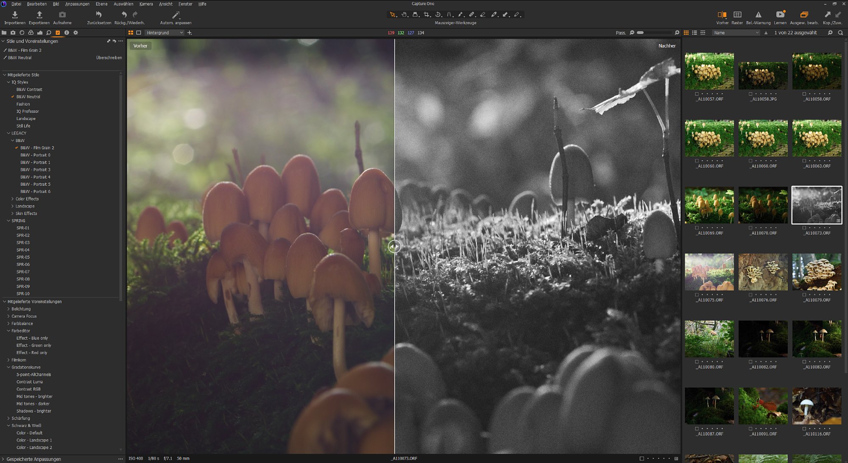Select the rotation tool

click(x=438, y=15)
